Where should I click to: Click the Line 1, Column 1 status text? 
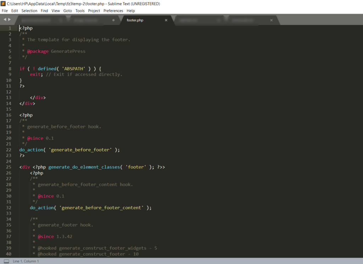(26, 261)
